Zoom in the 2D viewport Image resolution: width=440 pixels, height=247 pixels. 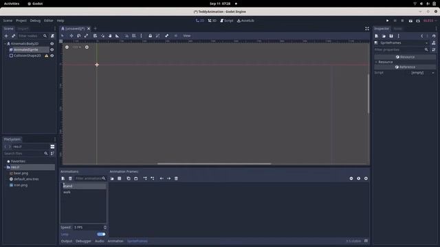[87, 47]
